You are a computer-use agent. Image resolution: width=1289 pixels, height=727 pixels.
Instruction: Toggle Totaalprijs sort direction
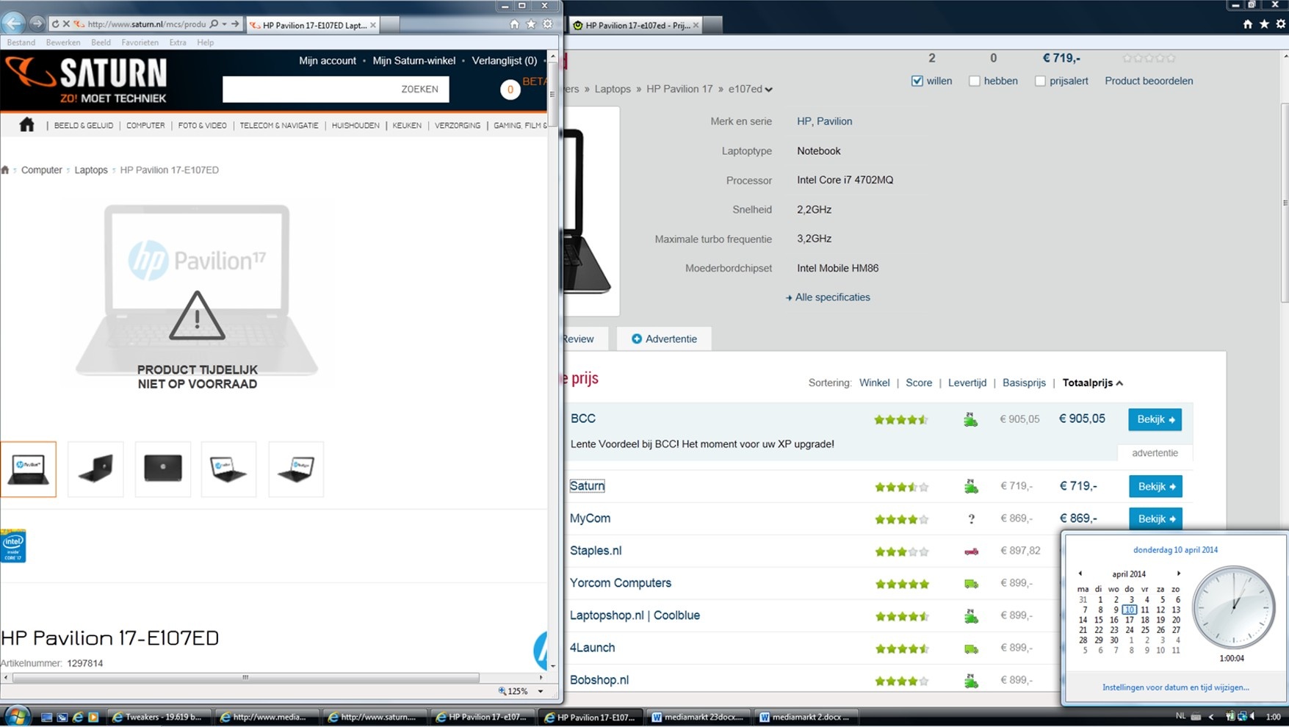1093,383
